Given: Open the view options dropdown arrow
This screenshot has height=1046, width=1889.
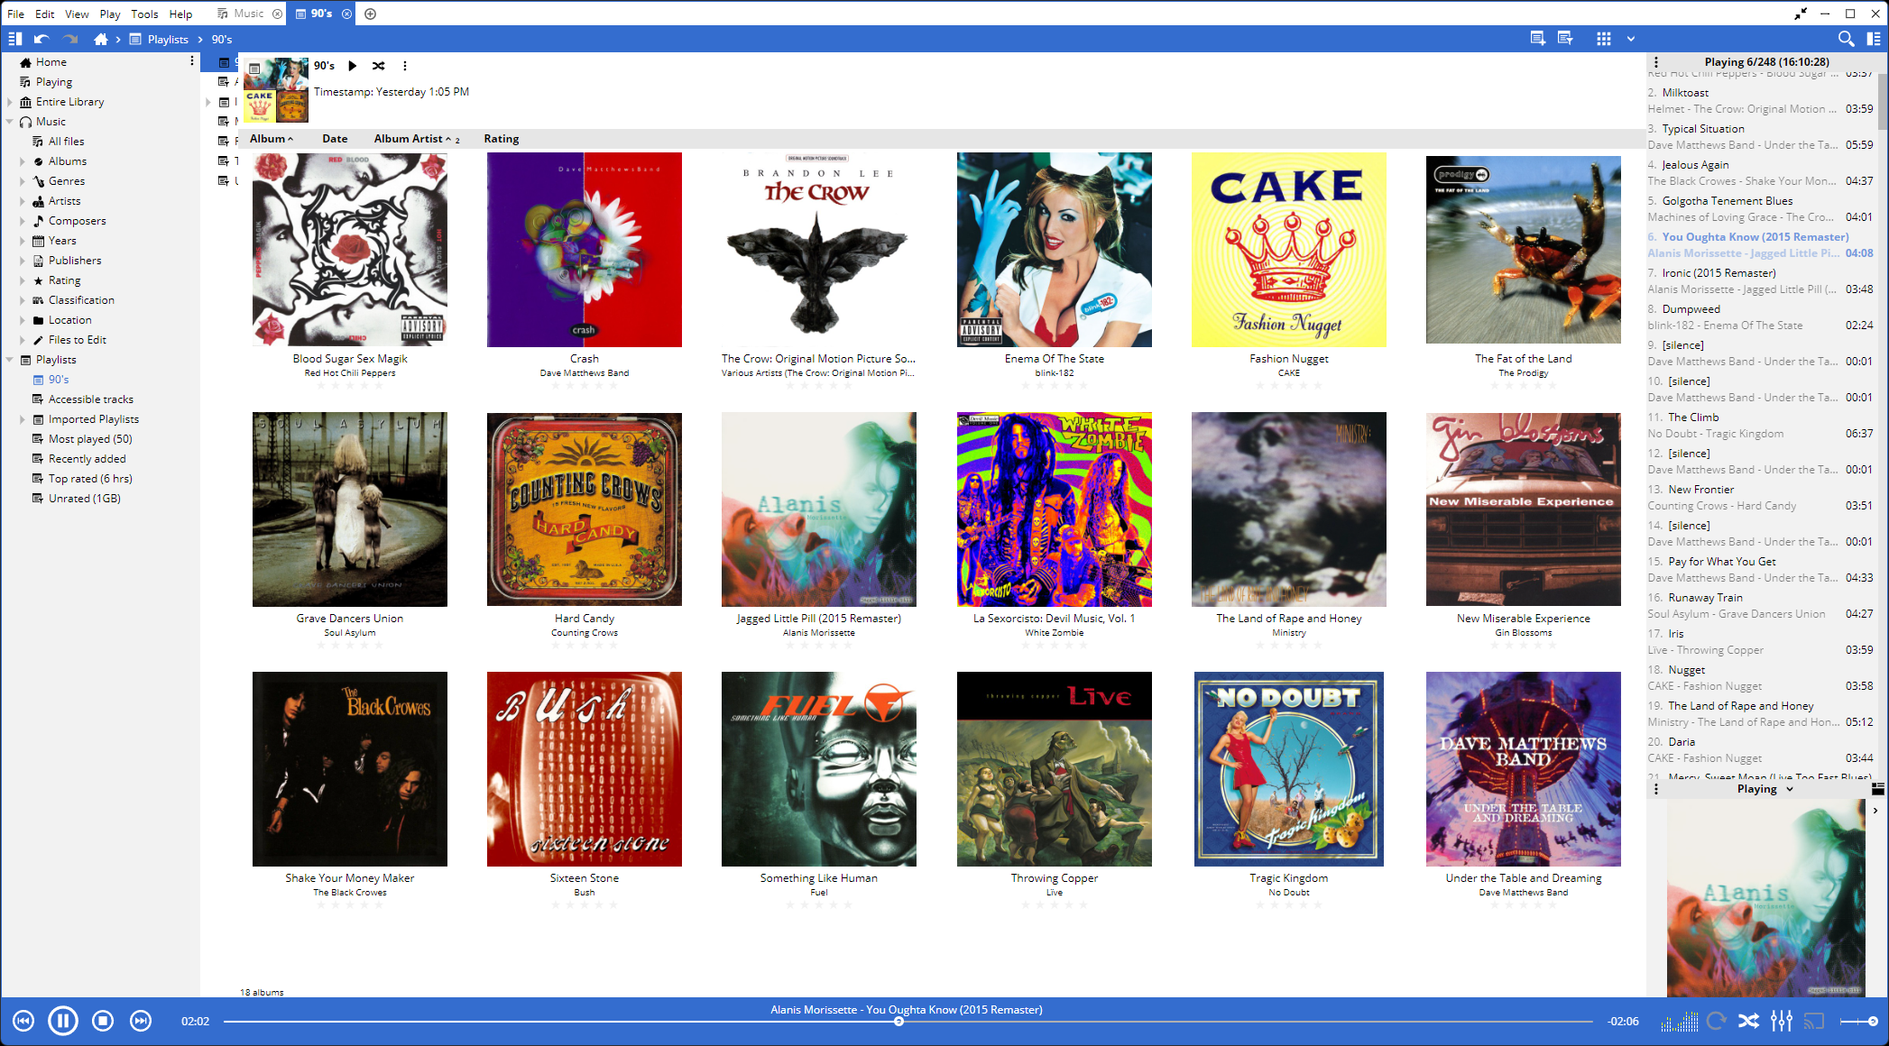Looking at the screenshot, I should coord(1631,39).
